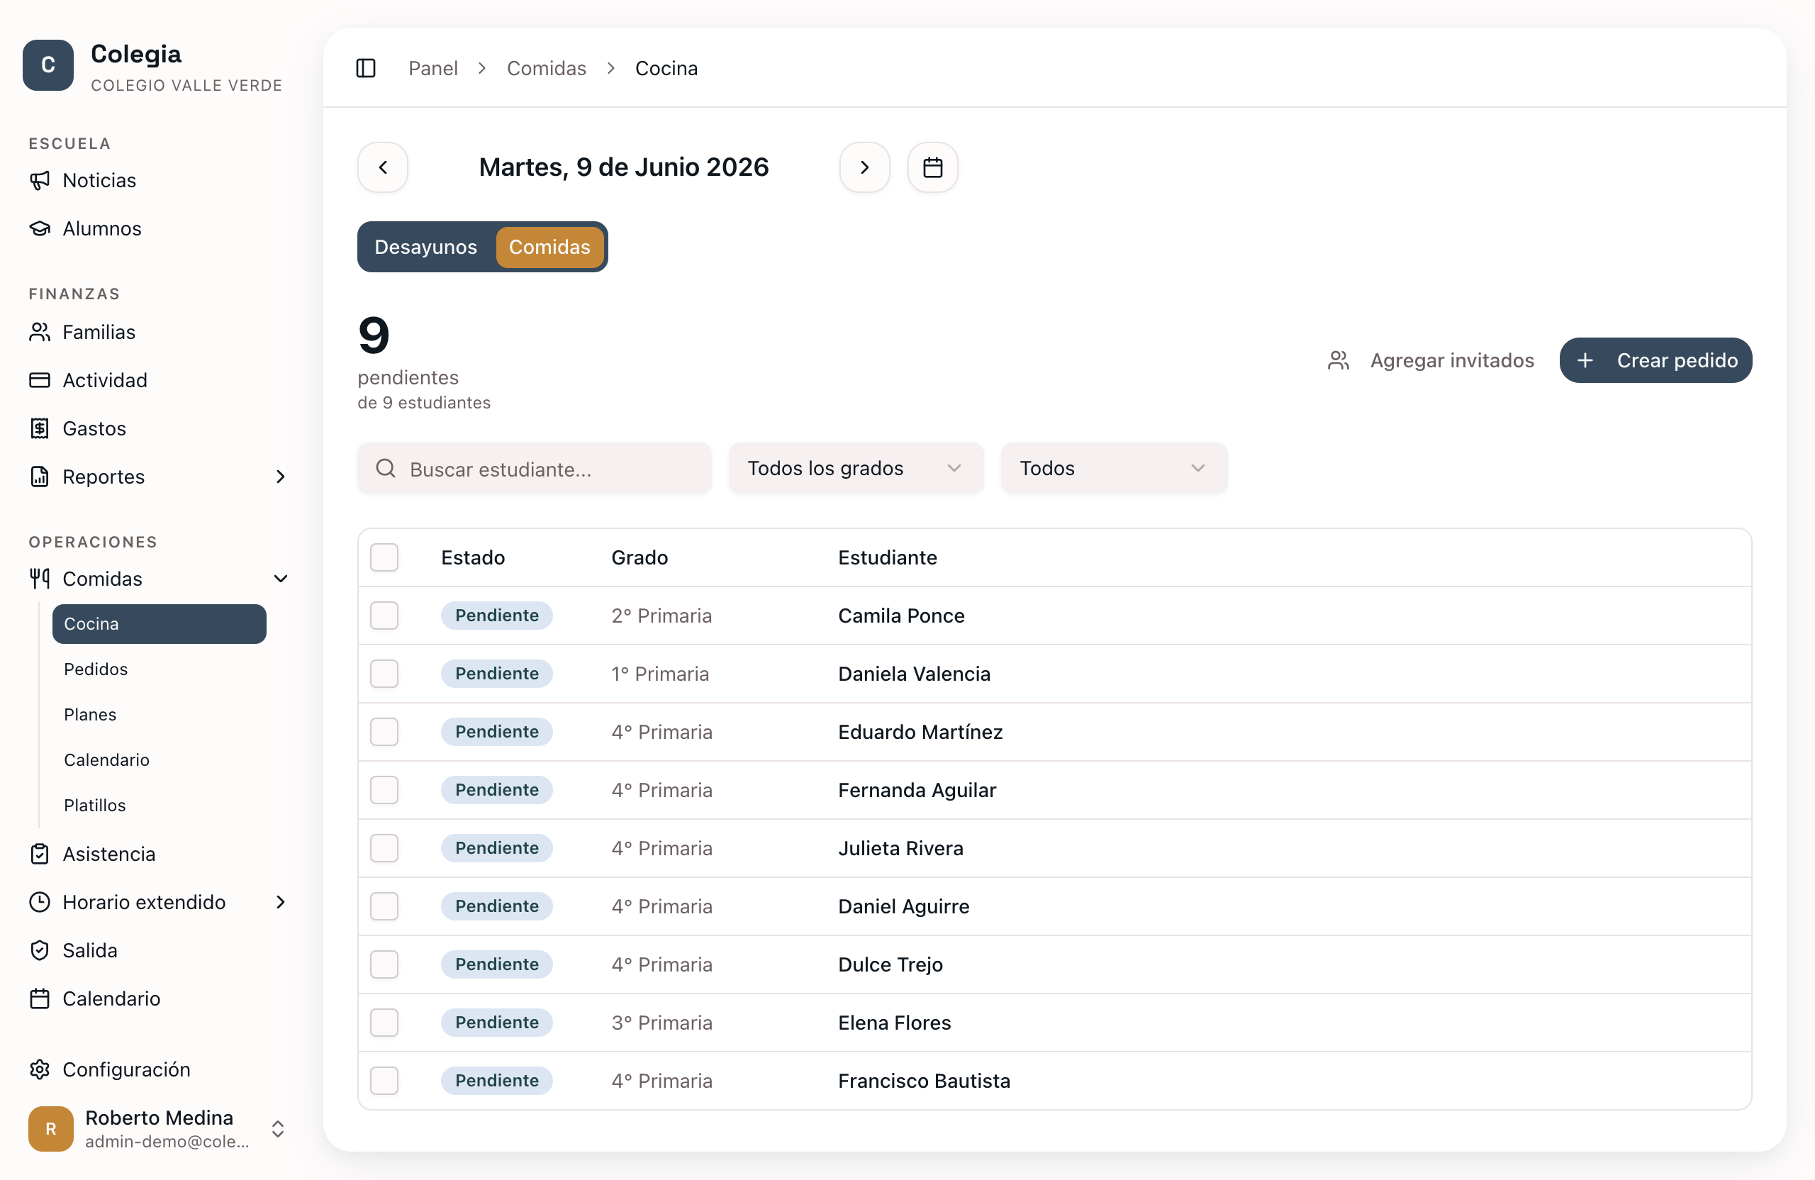Click the Salida shield icon

coord(40,950)
